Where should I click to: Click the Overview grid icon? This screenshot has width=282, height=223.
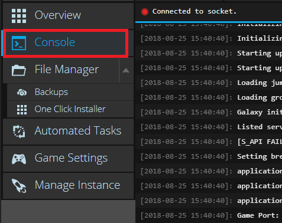[x=19, y=16]
